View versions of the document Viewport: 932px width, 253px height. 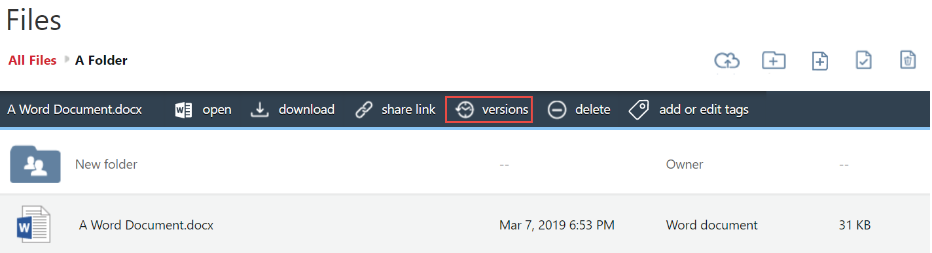489,109
